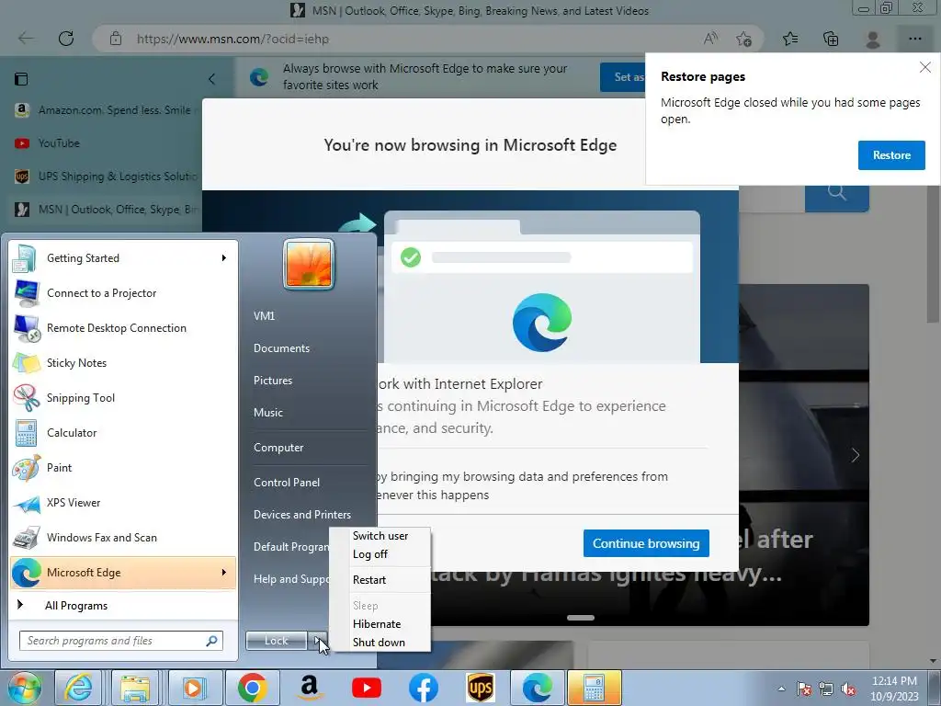This screenshot has width=941, height=706.
Task: Open Edge profile avatar icon
Action: (873, 39)
